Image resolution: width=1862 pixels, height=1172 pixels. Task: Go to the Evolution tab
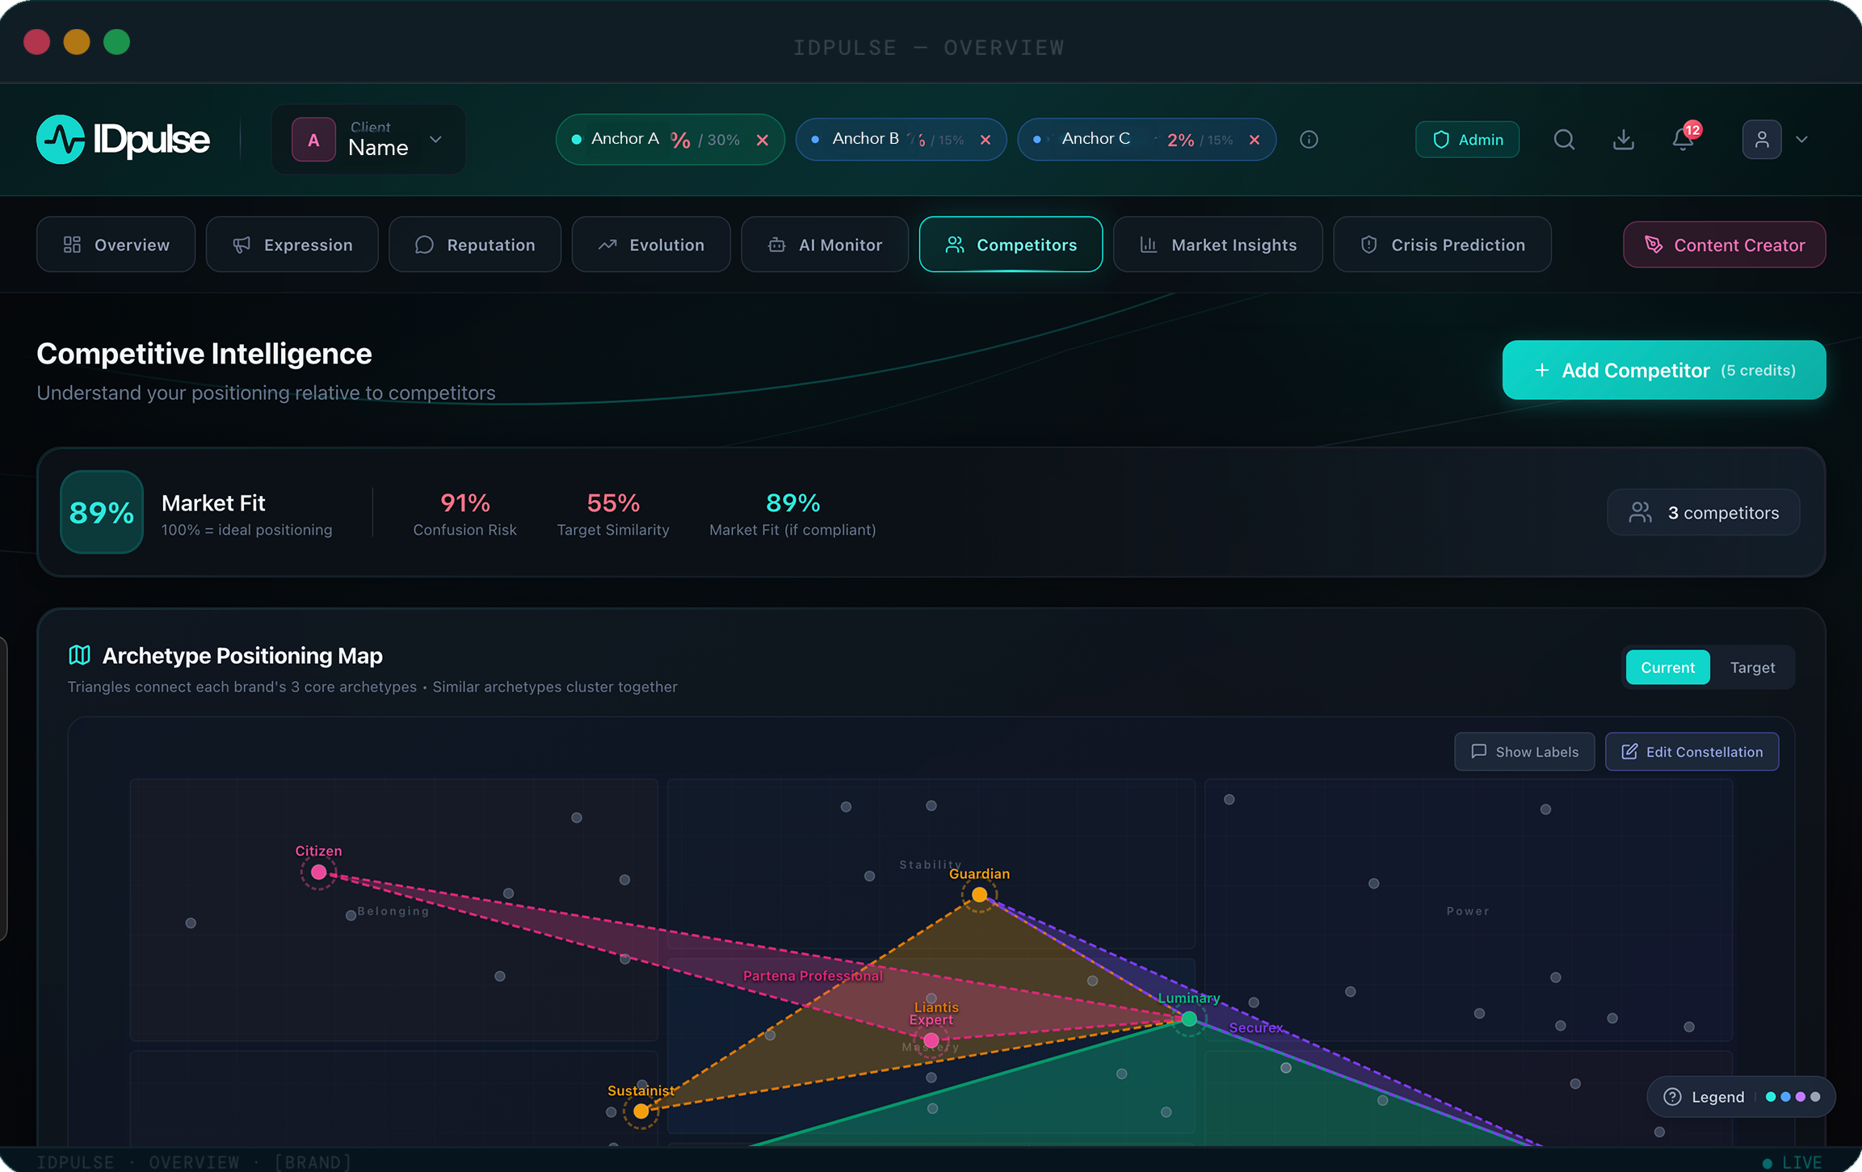pos(651,244)
